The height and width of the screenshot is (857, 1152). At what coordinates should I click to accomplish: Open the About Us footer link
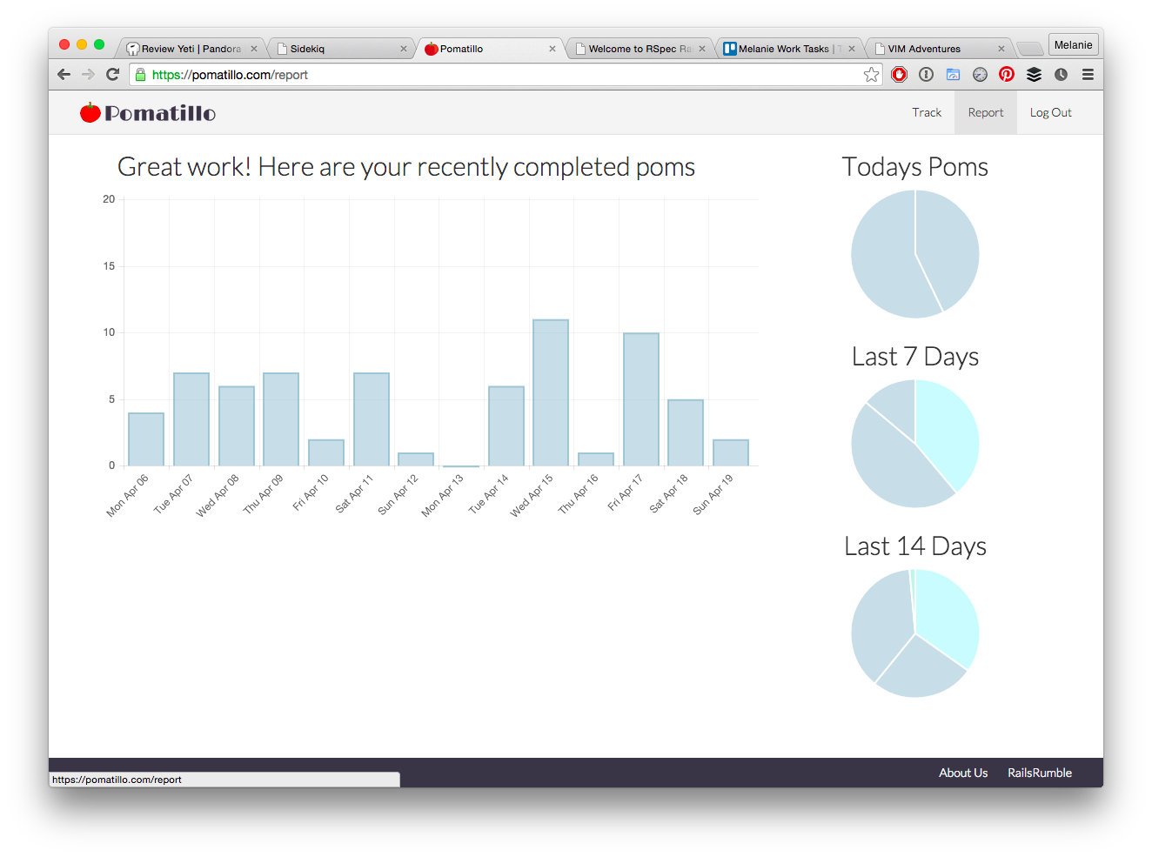click(x=963, y=773)
